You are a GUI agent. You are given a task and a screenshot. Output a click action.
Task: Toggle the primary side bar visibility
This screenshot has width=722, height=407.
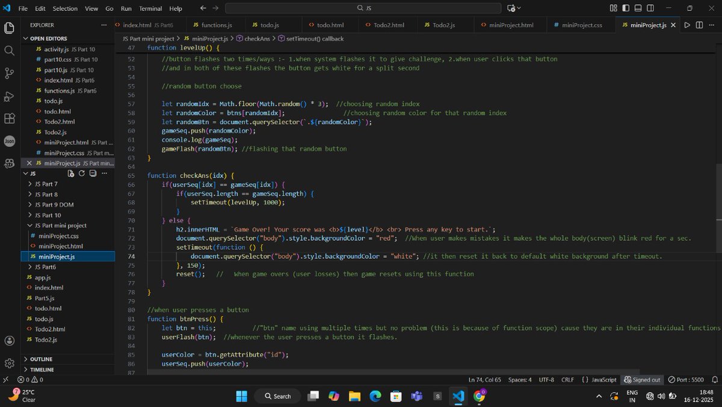[626, 8]
